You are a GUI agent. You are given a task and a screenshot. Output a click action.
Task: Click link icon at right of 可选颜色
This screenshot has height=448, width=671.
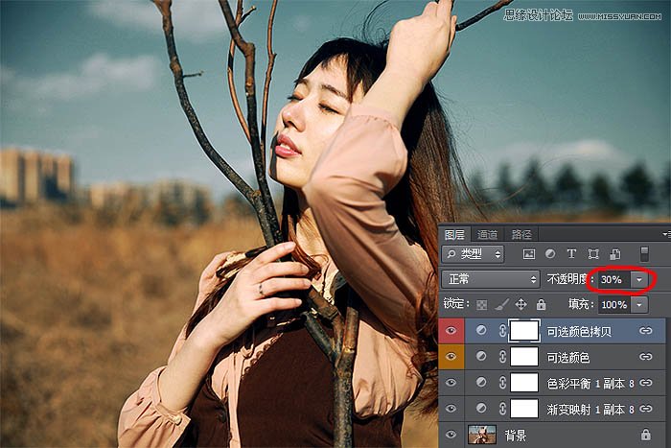coord(646,357)
